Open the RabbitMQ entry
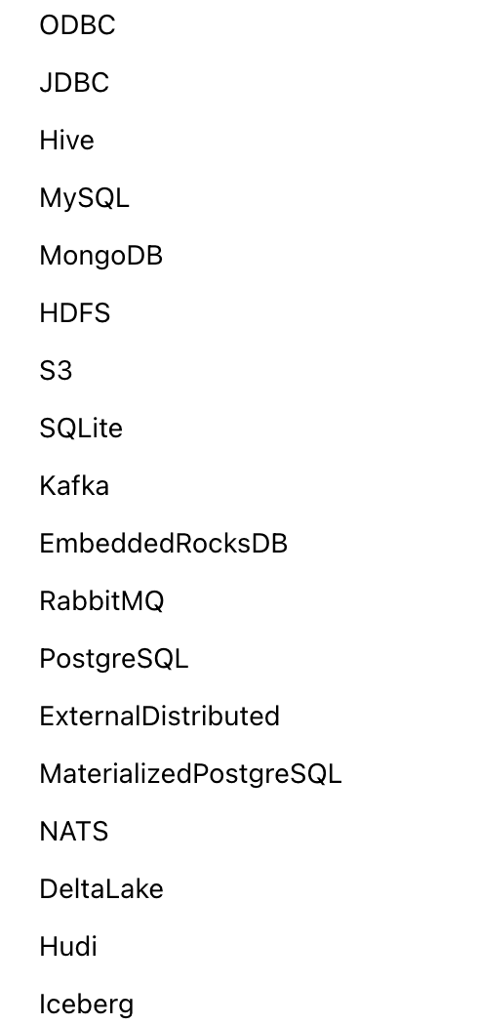 [101, 600]
